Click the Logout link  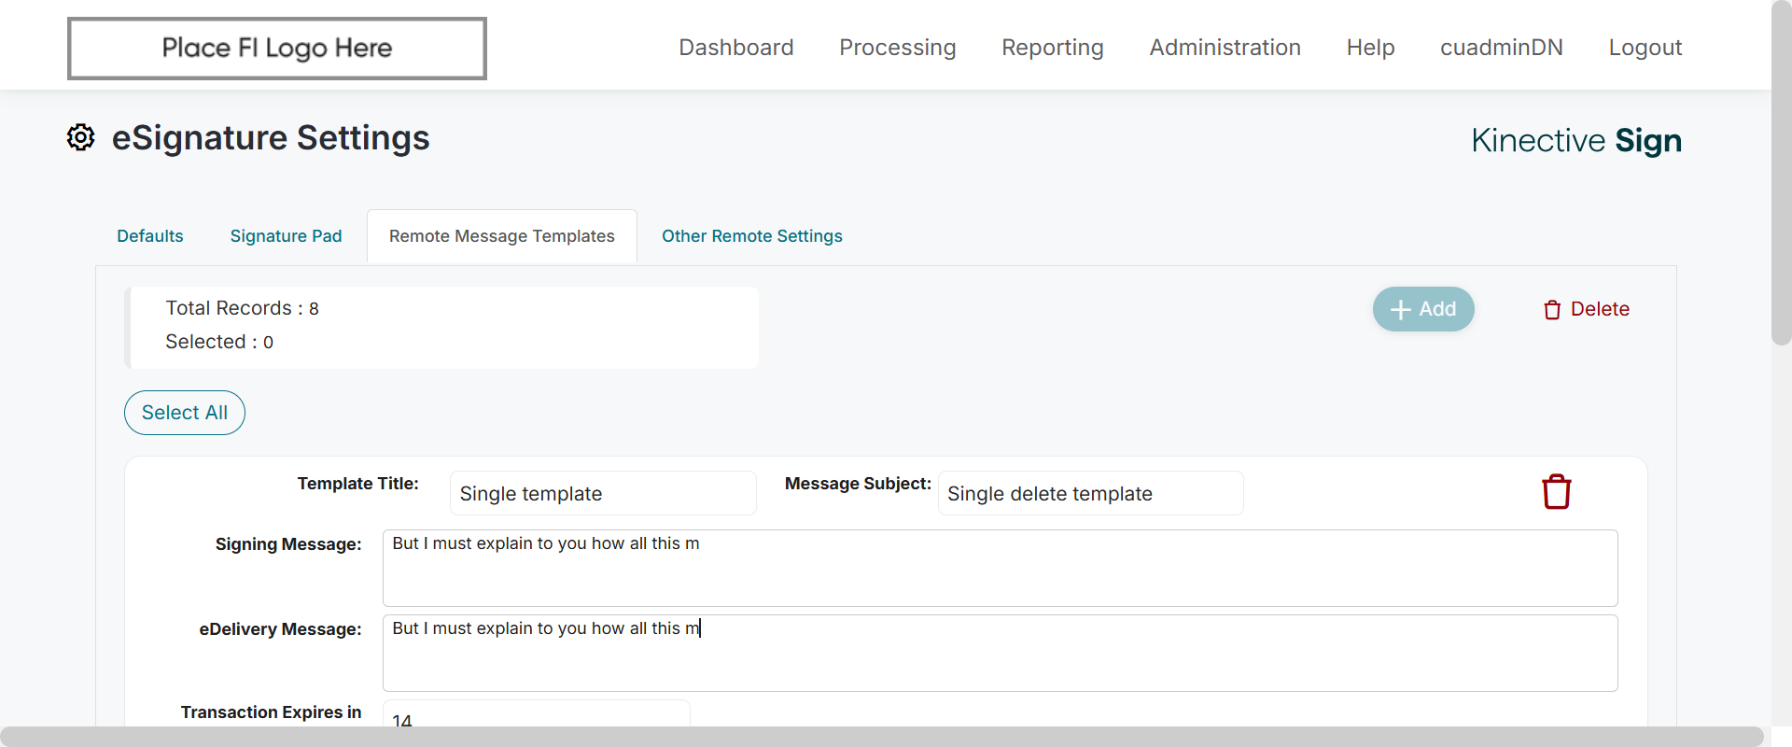(1645, 48)
